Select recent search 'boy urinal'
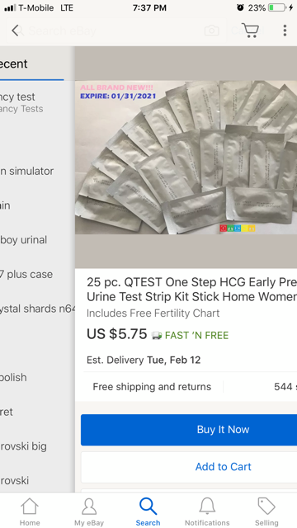Screen dimensions: 297x528 [24, 240]
